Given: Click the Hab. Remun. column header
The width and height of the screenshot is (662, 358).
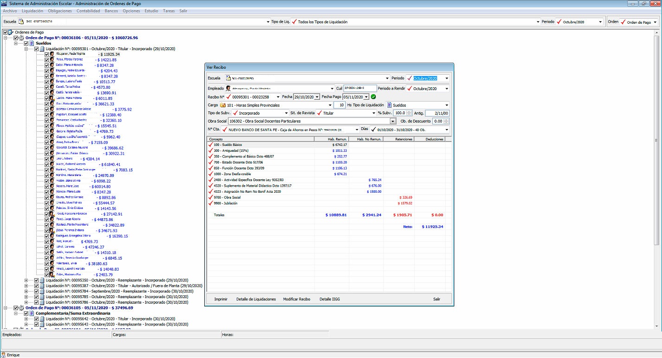Looking at the screenshot, I should pos(331,139).
